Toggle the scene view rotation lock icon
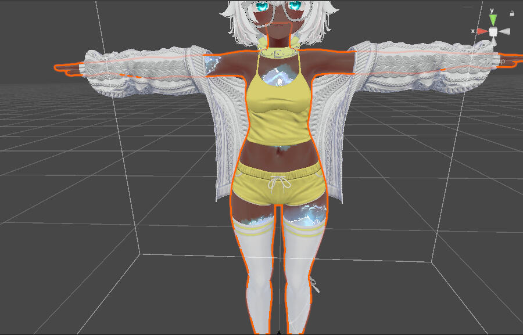Viewport: 523px width, 335px height. tap(512, 13)
